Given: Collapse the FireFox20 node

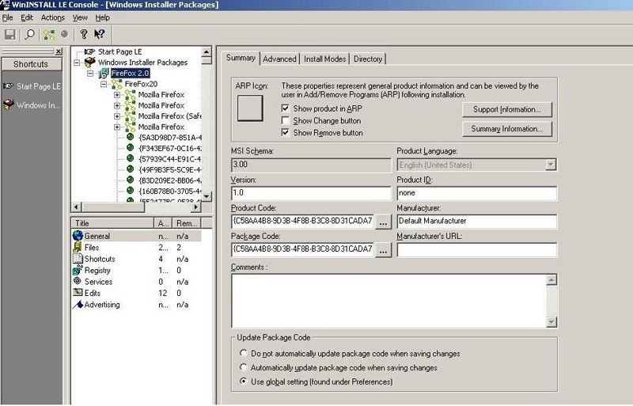Looking at the screenshot, I should pyautogui.click(x=104, y=84).
